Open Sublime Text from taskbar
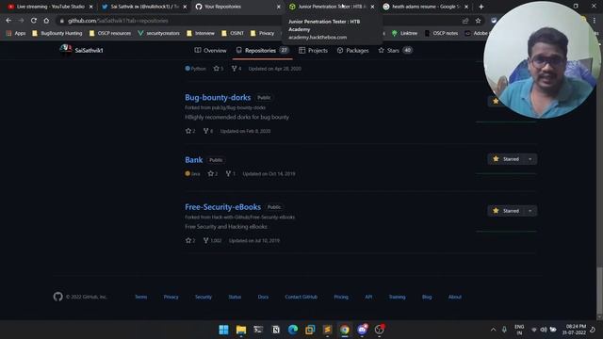The image size is (603, 339). click(328, 330)
